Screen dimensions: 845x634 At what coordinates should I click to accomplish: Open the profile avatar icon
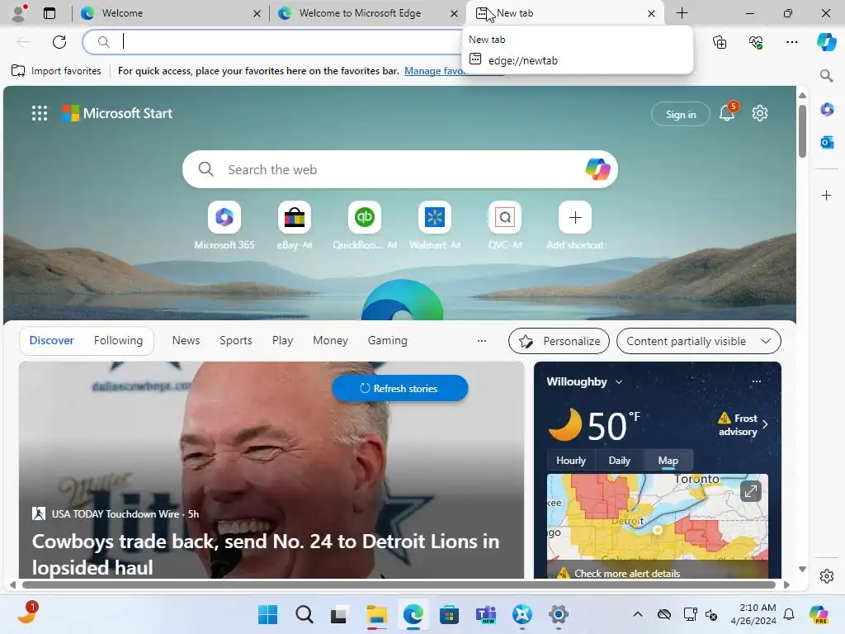[x=18, y=13]
